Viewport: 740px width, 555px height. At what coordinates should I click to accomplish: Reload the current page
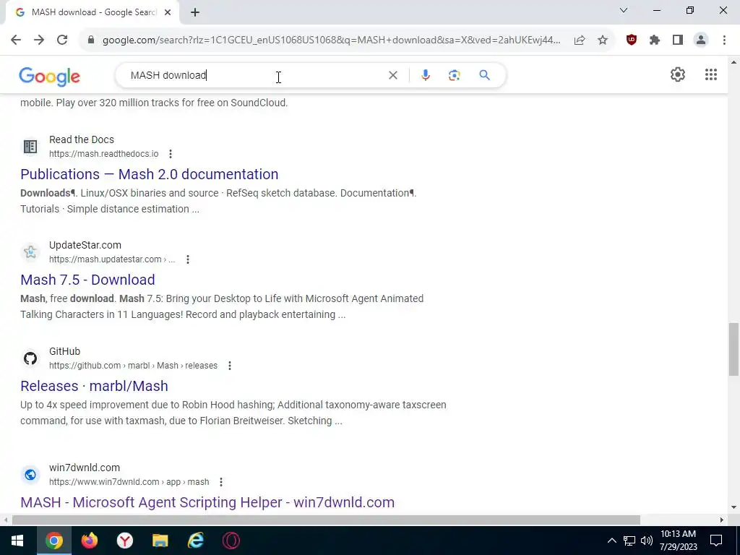tap(62, 40)
